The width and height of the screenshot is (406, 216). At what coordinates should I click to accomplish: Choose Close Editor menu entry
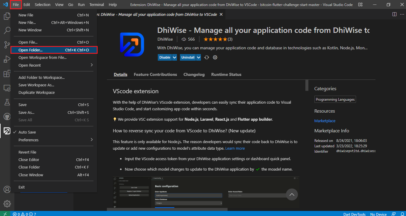54,160
